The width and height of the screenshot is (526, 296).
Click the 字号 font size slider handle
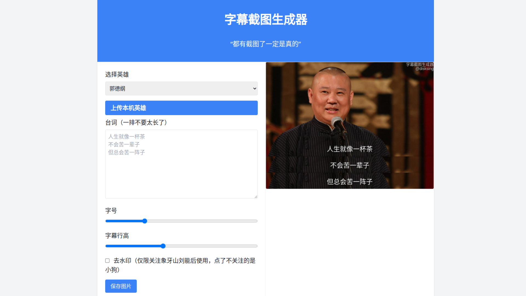[x=145, y=221]
